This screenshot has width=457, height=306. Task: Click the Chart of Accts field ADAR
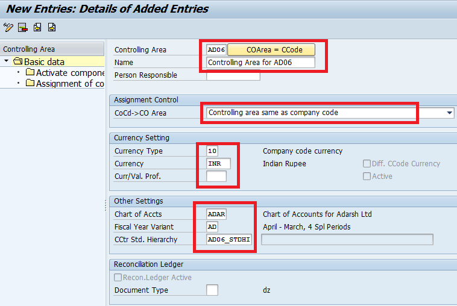[216, 214]
